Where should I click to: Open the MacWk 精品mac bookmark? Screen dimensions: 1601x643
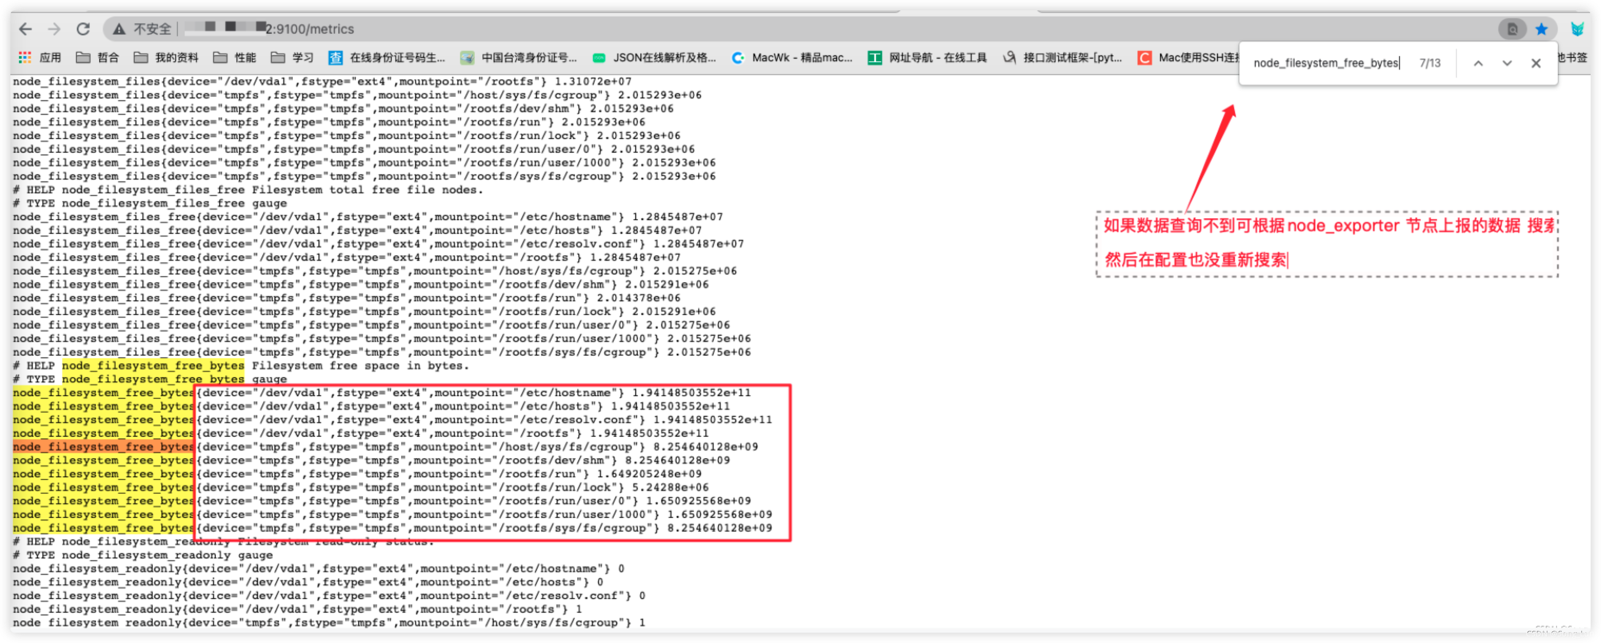click(x=792, y=58)
